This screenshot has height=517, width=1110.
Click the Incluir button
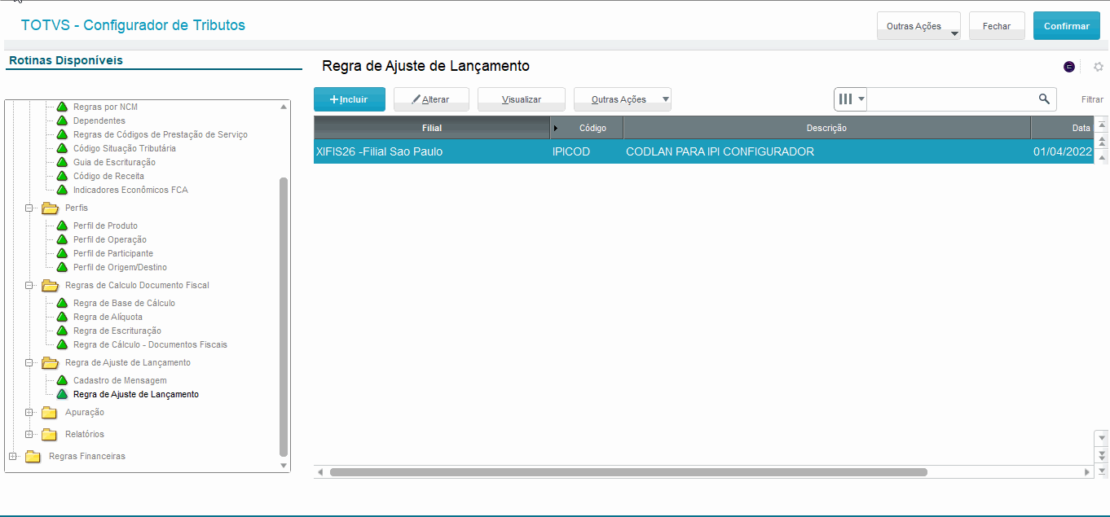[x=350, y=99]
